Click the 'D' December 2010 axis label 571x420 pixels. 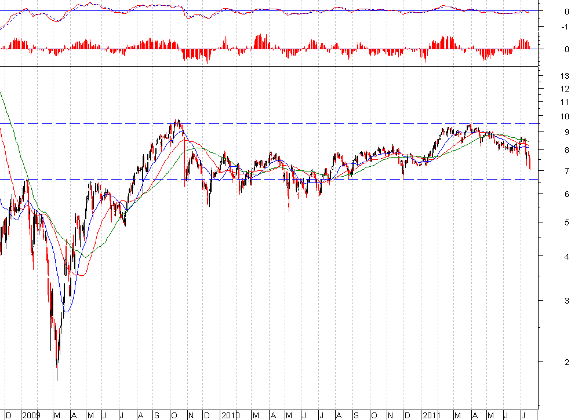[x=407, y=415]
